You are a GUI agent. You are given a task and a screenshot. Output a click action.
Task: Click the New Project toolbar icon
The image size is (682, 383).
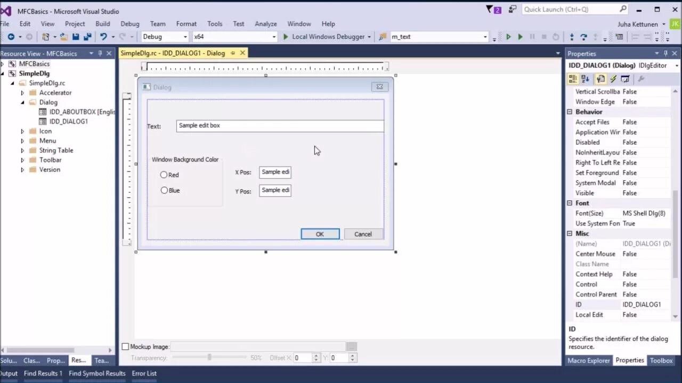pos(46,37)
